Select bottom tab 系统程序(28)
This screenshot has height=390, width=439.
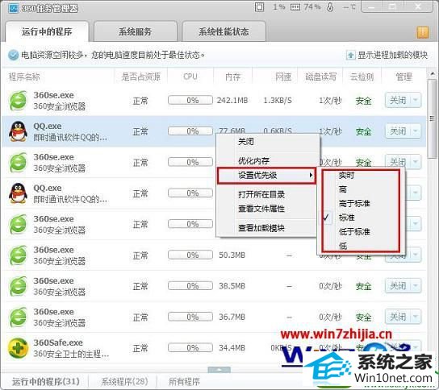(124, 382)
